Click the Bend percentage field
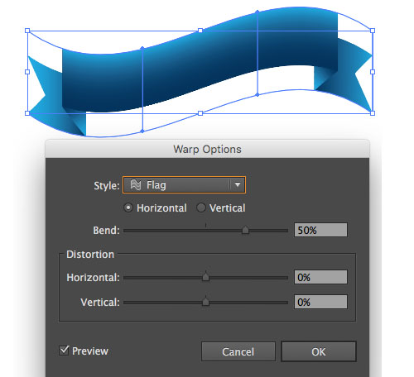This screenshot has width=414, height=377. click(x=320, y=230)
